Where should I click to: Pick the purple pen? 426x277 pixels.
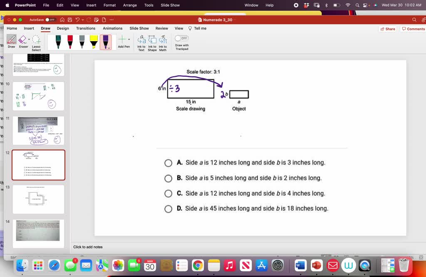[x=105, y=41]
